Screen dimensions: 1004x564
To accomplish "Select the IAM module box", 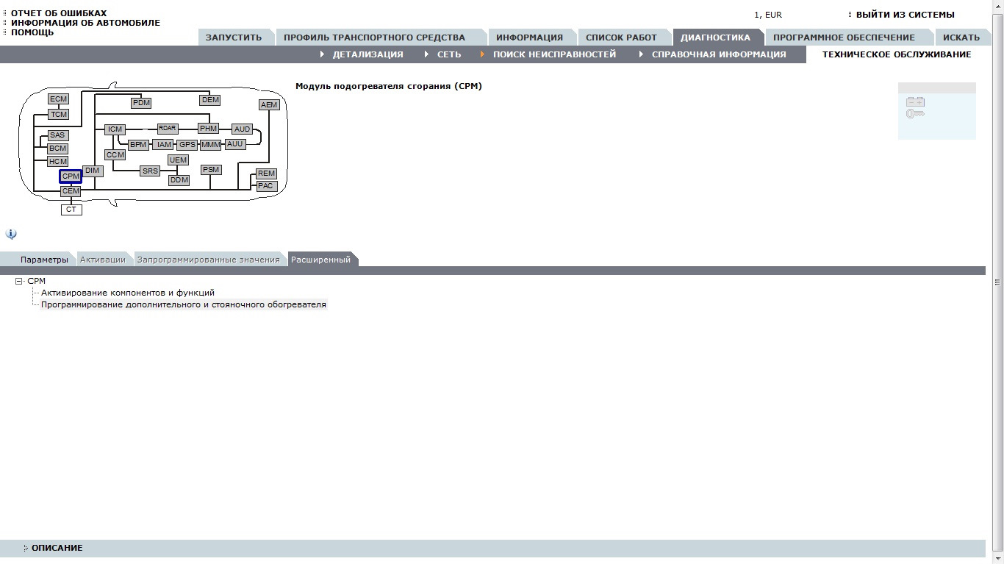I will point(163,145).
